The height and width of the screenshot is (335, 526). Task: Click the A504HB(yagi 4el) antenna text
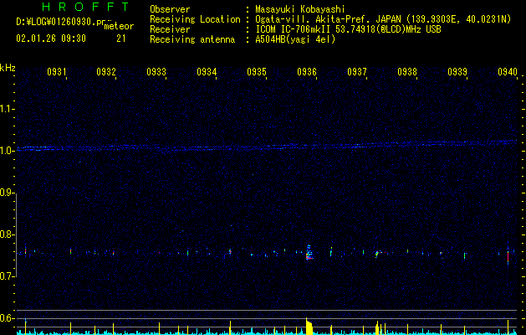(295, 39)
